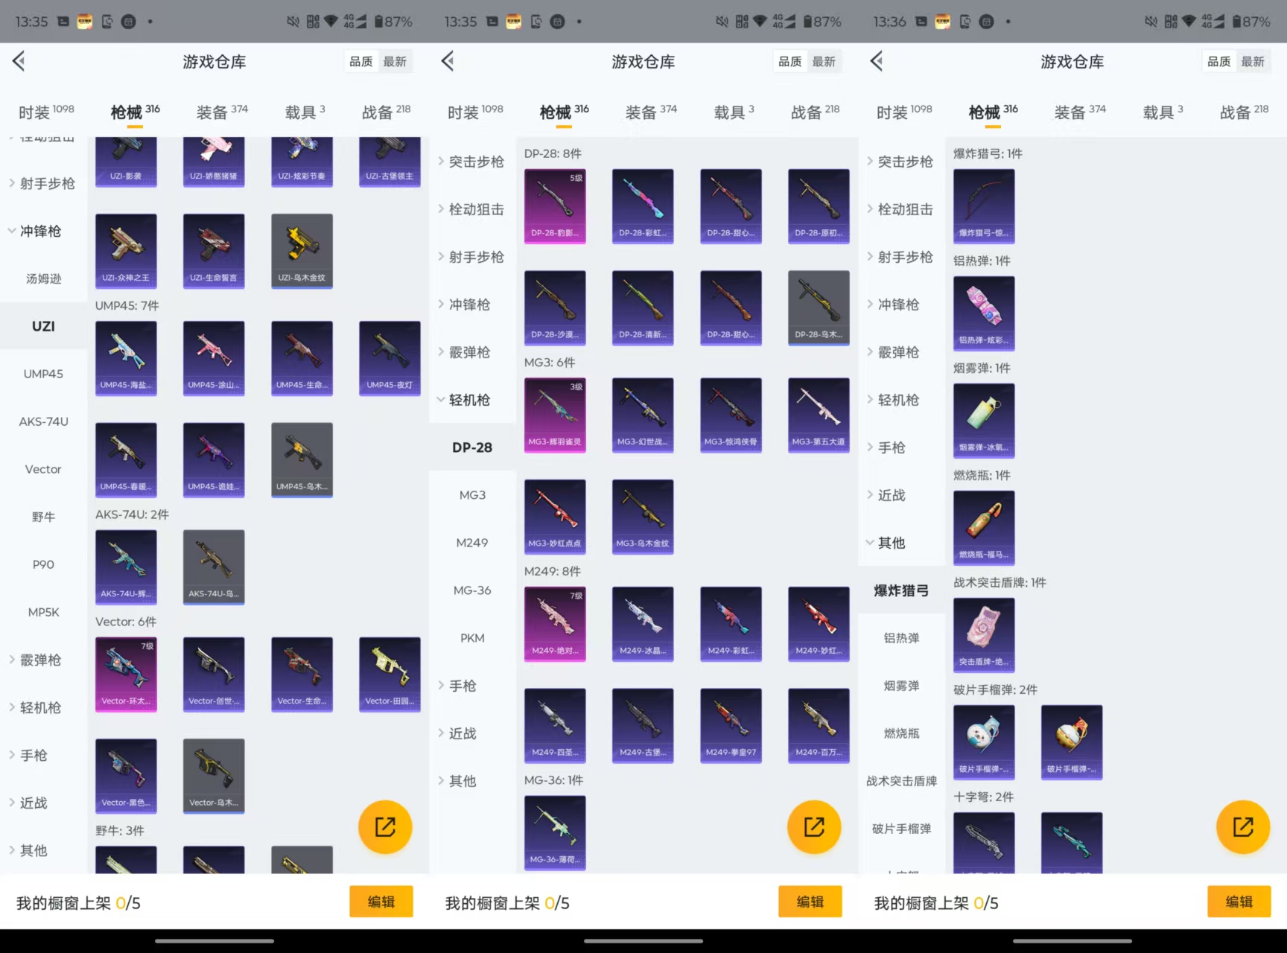
Task: Select the MG3-妙红点点 thumbnail
Action: (555, 516)
